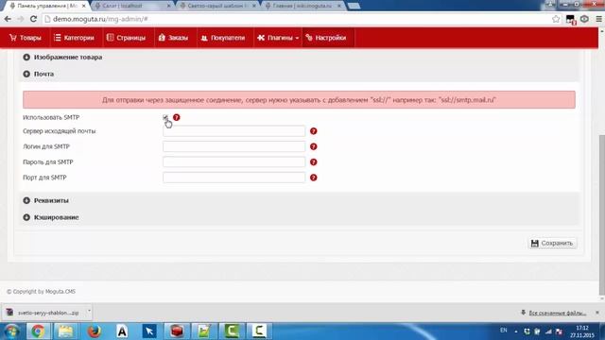Show help for Использовать SMTP option

(177, 117)
